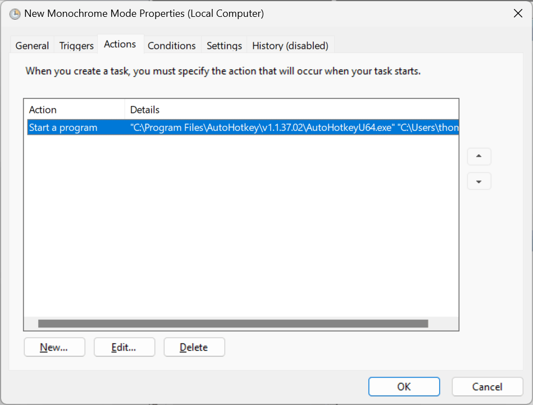Open the Triggers tab
This screenshot has height=405, width=533.
[76, 45]
